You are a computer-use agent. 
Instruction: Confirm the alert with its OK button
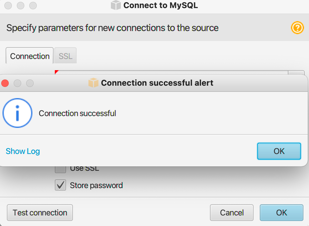pyautogui.click(x=279, y=151)
